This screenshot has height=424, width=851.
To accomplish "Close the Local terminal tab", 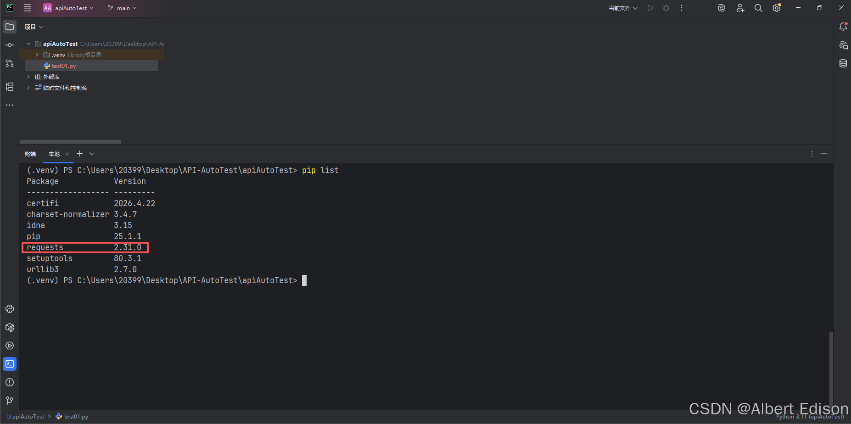I will pos(67,154).
